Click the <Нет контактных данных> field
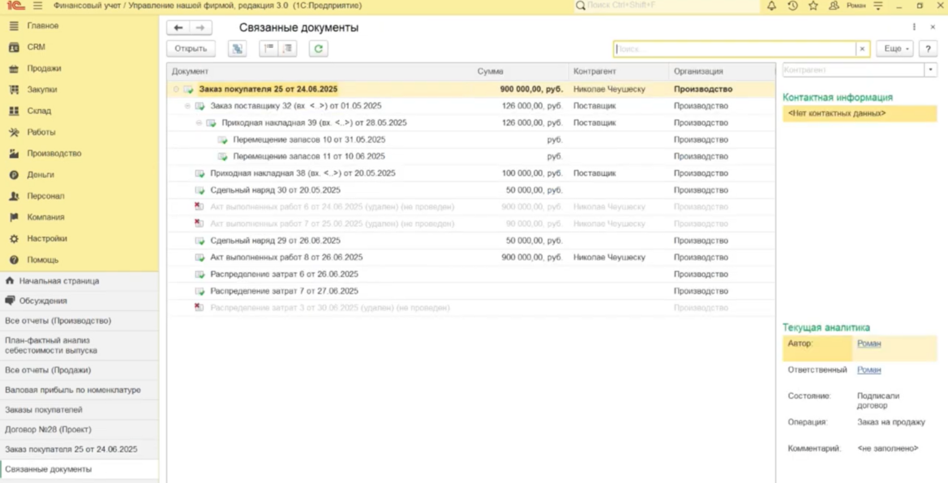 point(859,113)
